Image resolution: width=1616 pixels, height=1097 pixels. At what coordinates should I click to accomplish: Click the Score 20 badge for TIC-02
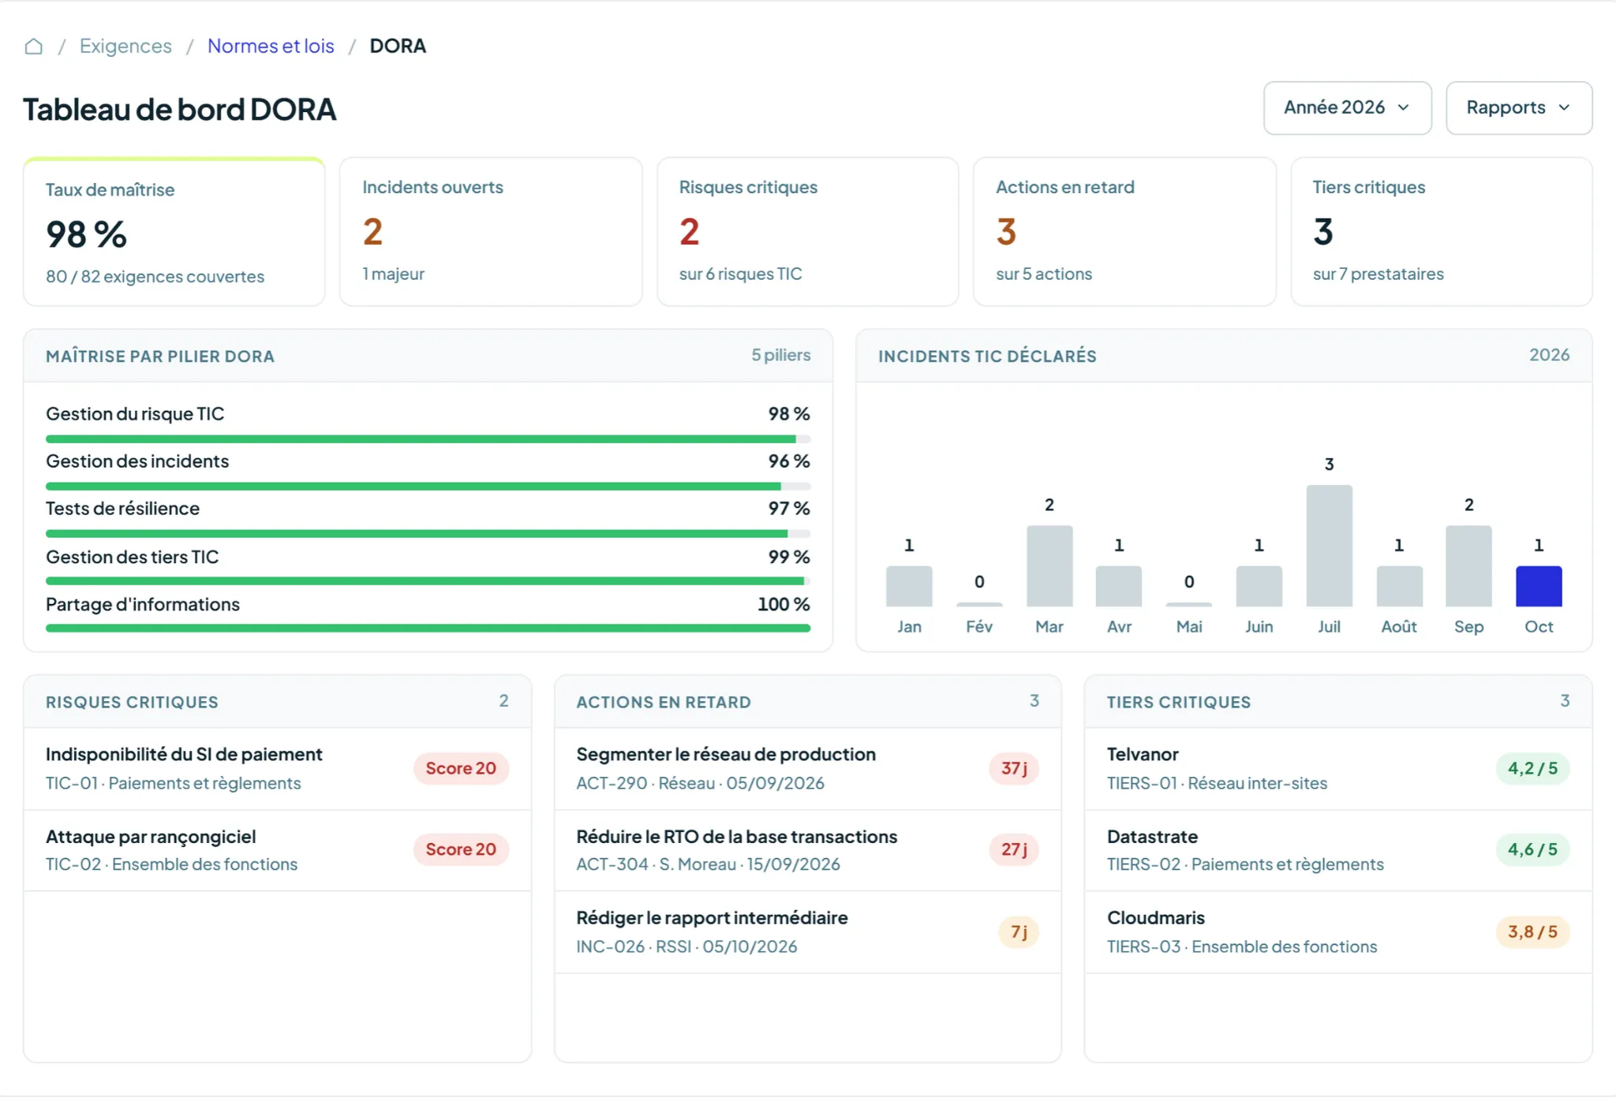[461, 850]
